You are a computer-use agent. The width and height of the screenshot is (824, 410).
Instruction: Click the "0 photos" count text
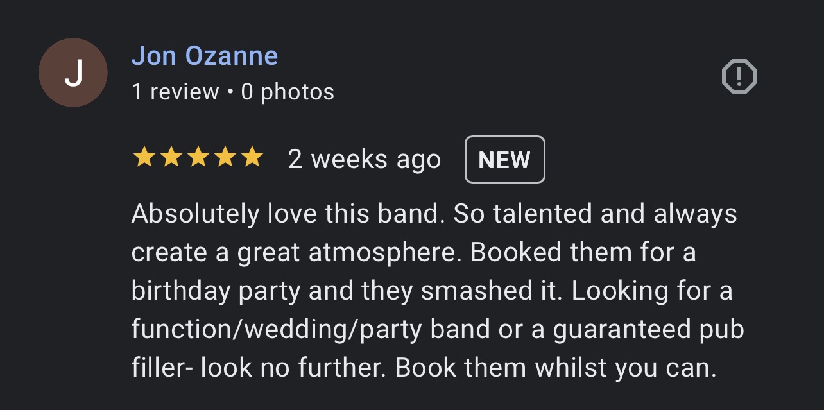[x=288, y=92]
